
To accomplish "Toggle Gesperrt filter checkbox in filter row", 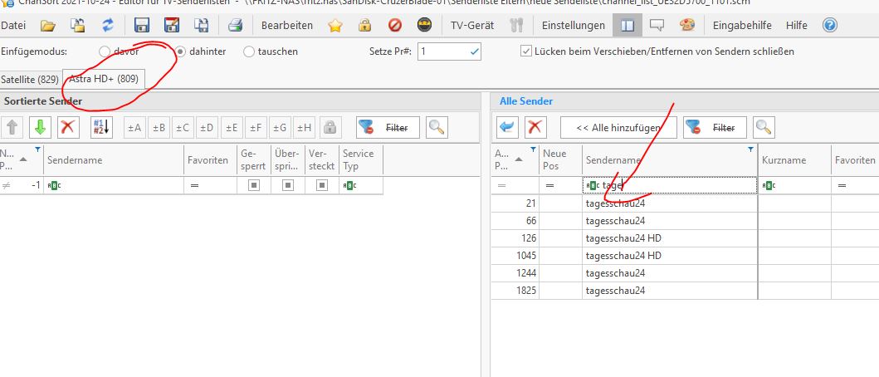I will [x=254, y=185].
